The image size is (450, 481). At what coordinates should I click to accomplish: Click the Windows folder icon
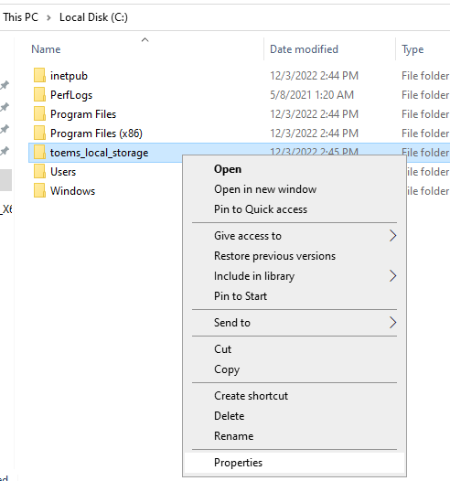click(39, 191)
